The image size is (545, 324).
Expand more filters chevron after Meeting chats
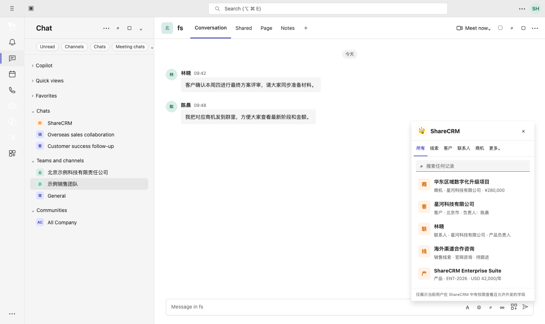[x=152, y=47]
